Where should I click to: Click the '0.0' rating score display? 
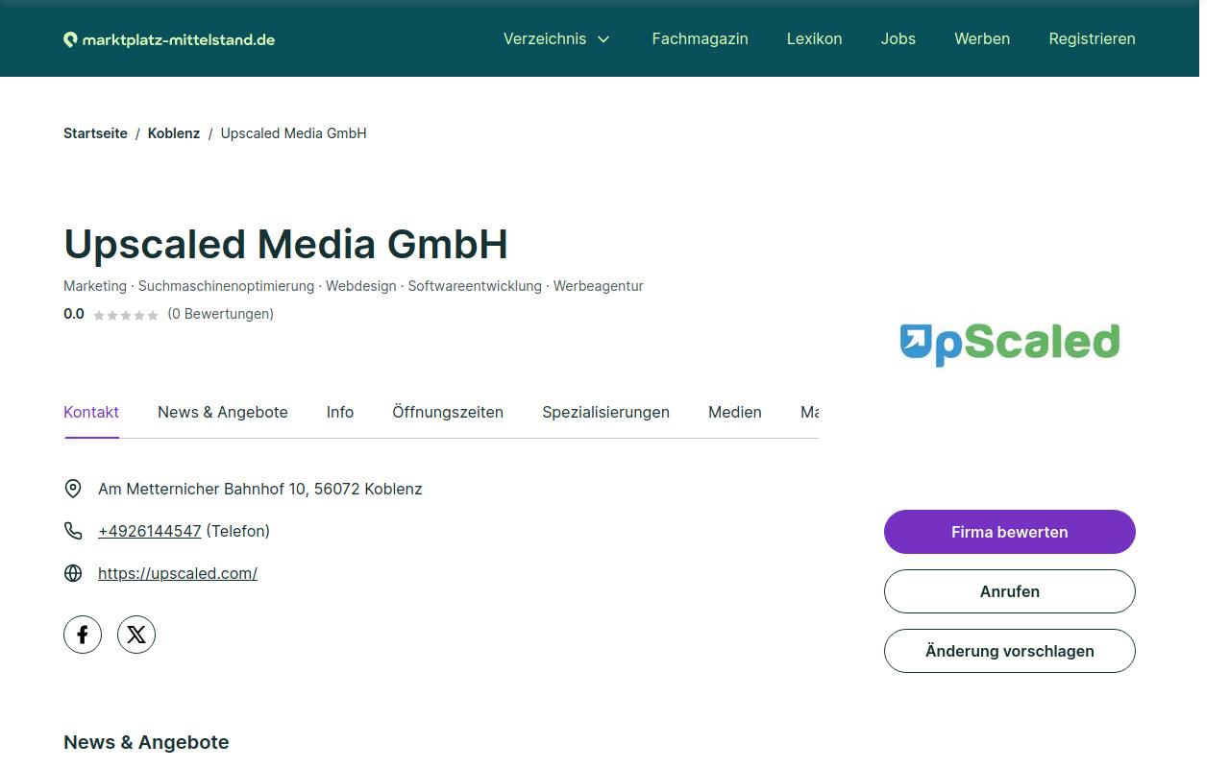[x=74, y=313]
